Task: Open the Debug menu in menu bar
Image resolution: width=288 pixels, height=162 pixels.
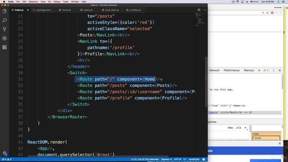Action: (57, 2)
